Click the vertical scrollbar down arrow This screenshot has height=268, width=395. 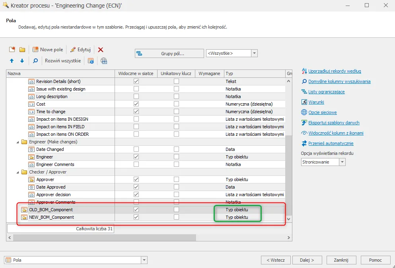tap(289, 219)
